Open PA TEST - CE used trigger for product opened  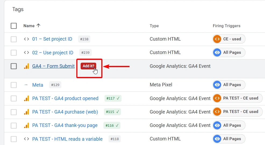coord(238,98)
